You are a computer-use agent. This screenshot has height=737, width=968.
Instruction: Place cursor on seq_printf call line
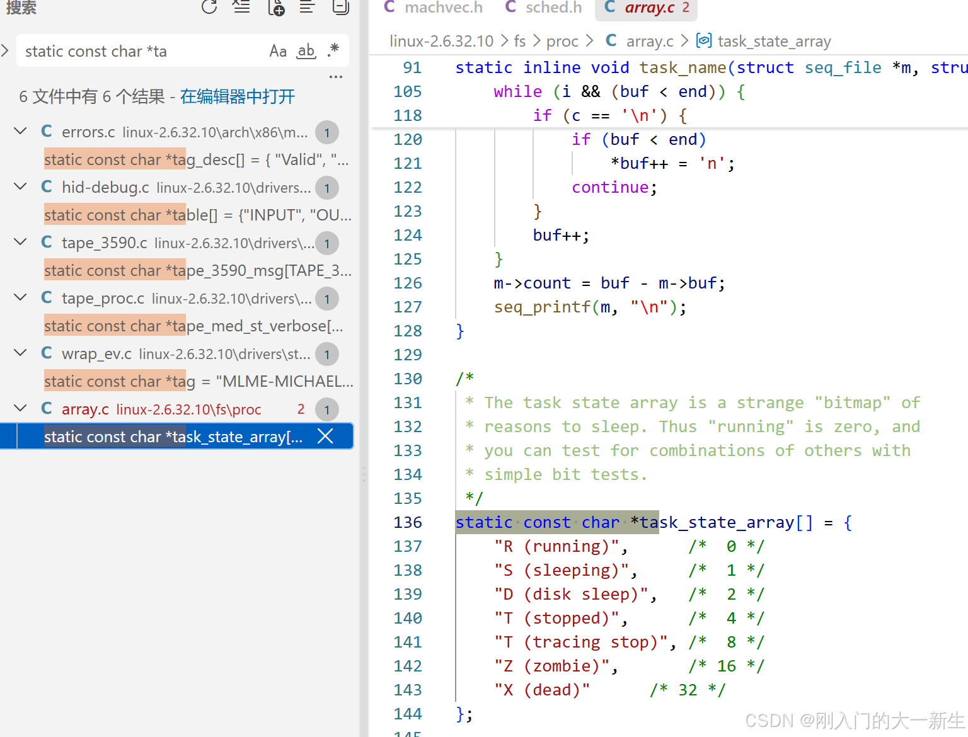(x=591, y=307)
